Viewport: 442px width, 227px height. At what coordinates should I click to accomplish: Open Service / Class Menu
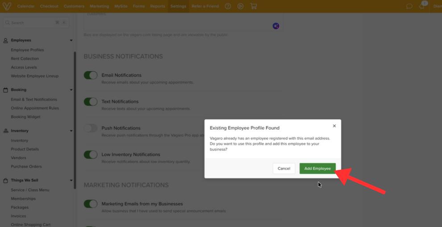(x=30, y=190)
